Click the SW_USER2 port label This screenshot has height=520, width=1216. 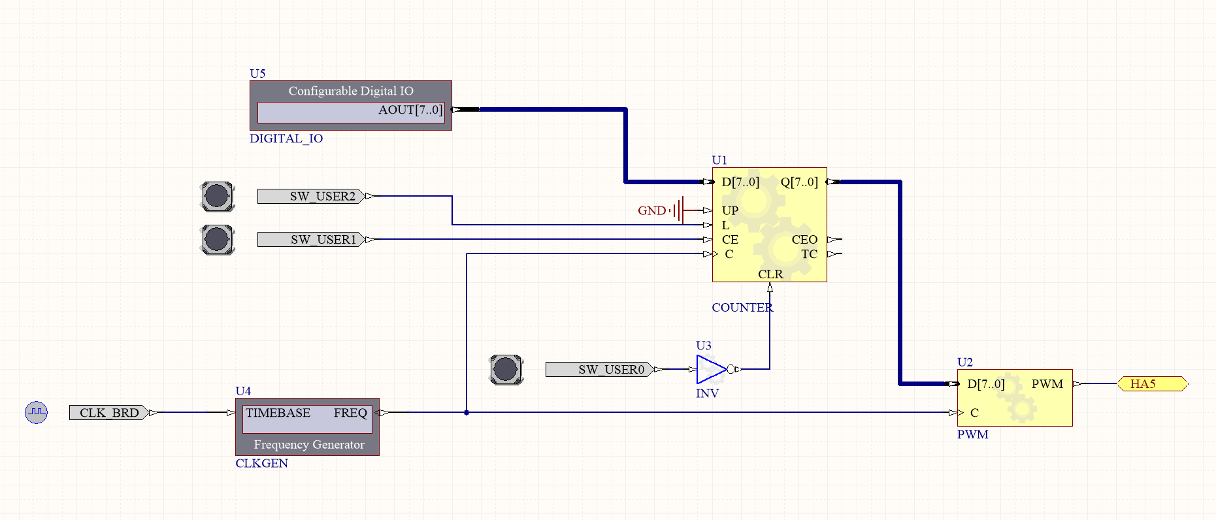[311, 196]
